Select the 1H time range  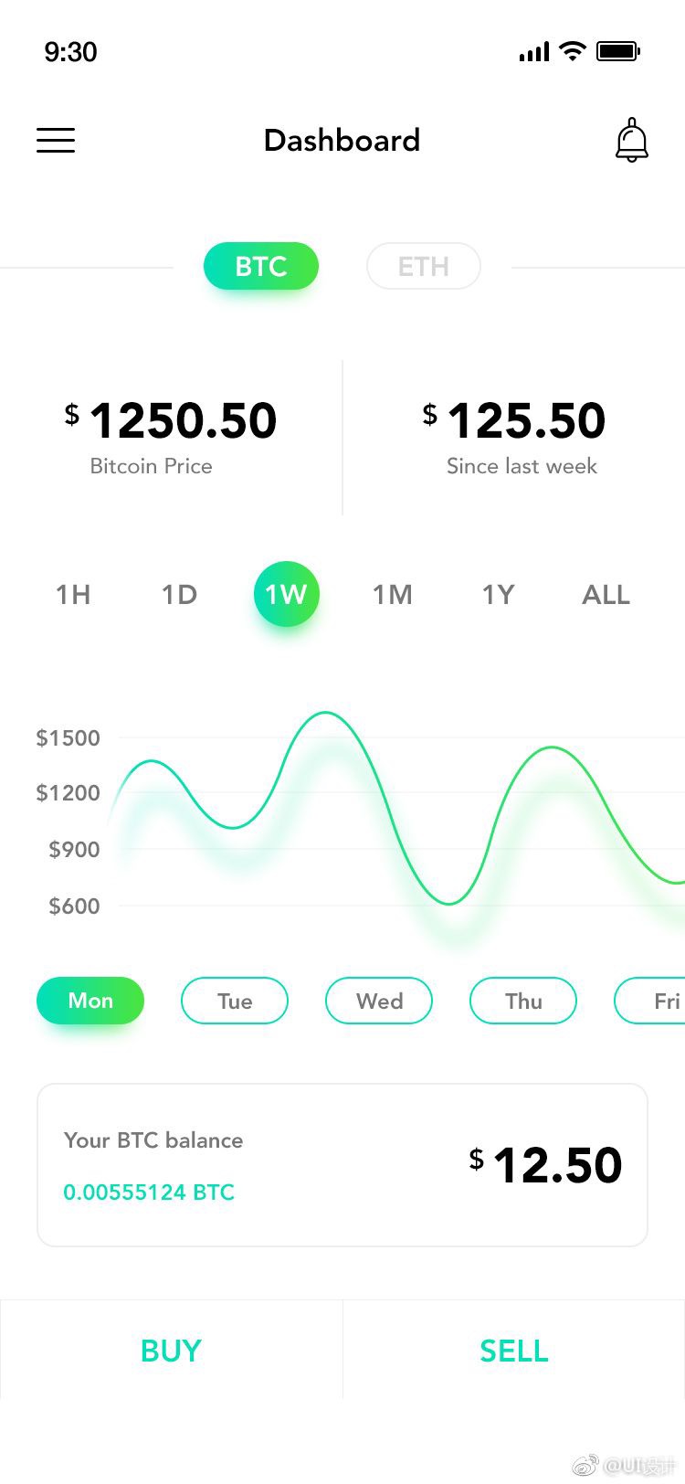(x=73, y=595)
